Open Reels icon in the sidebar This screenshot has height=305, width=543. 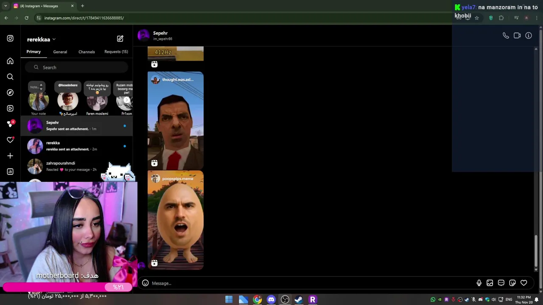coord(10,108)
